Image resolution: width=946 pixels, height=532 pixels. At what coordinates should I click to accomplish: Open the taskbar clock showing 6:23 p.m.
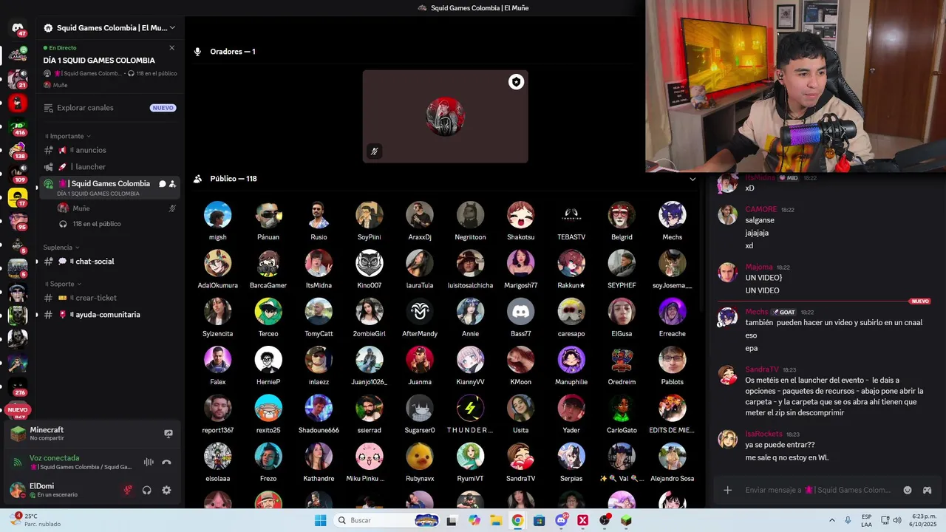click(923, 520)
